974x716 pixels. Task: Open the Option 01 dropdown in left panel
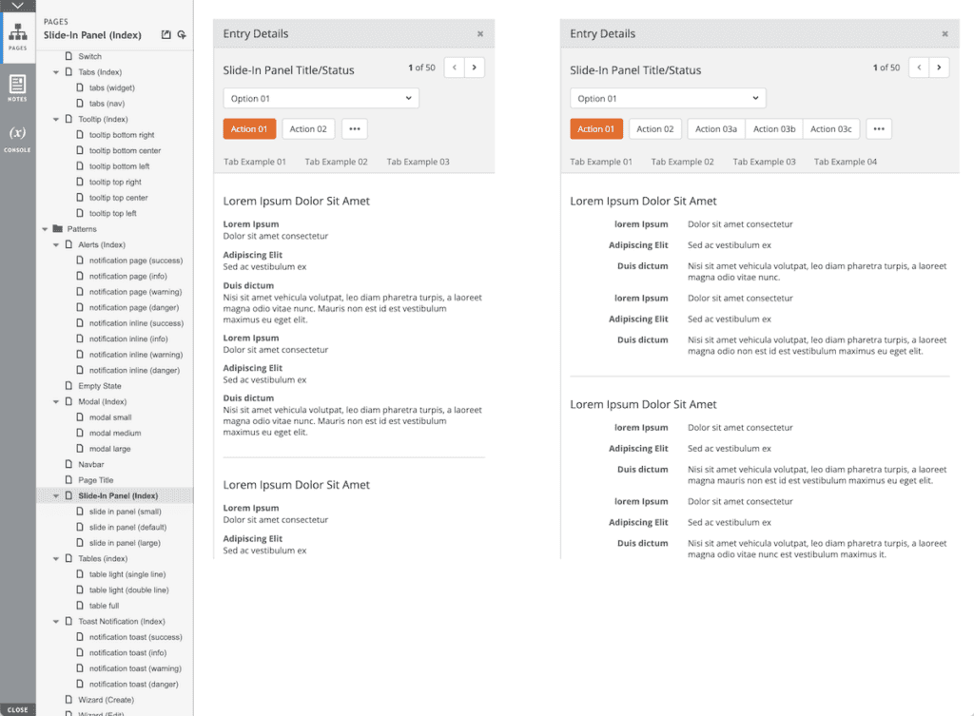click(321, 97)
